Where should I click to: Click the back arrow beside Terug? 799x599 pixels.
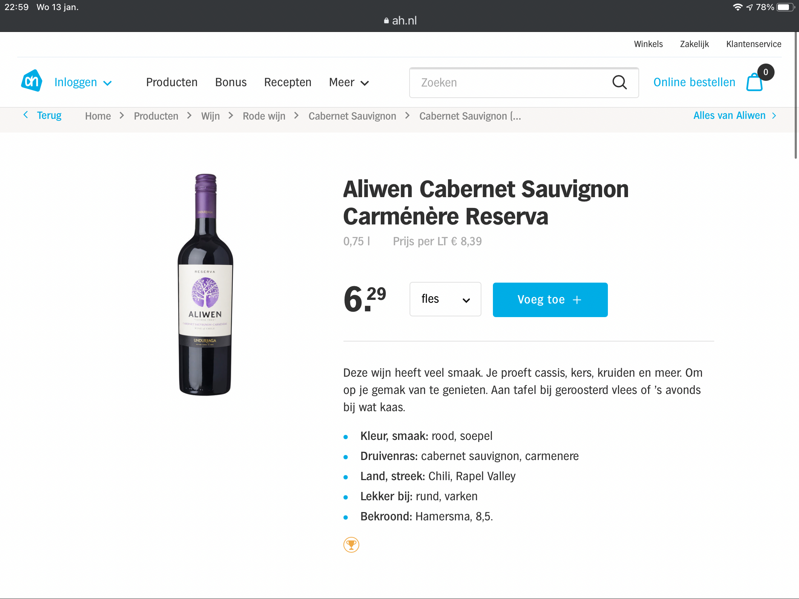point(26,115)
